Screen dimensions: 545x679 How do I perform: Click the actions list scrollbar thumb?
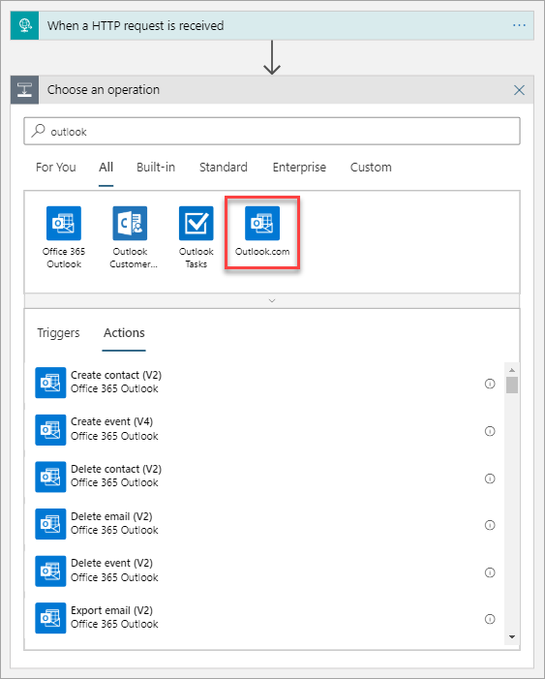(x=512, y=385)
